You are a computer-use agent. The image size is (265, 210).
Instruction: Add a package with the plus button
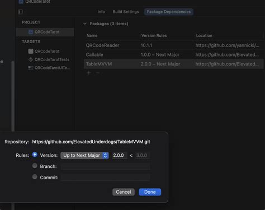89,73
